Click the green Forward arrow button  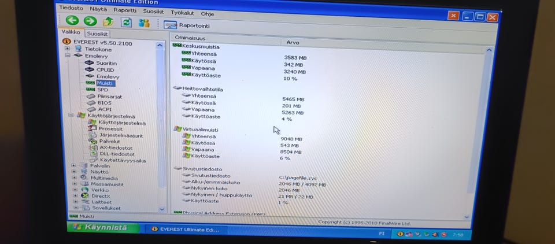90,21
